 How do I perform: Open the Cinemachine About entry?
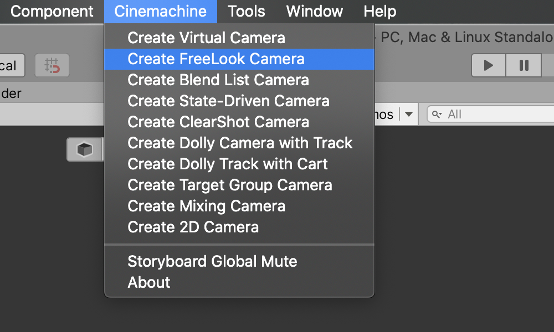pyautogui.click(x=149, y=282)
